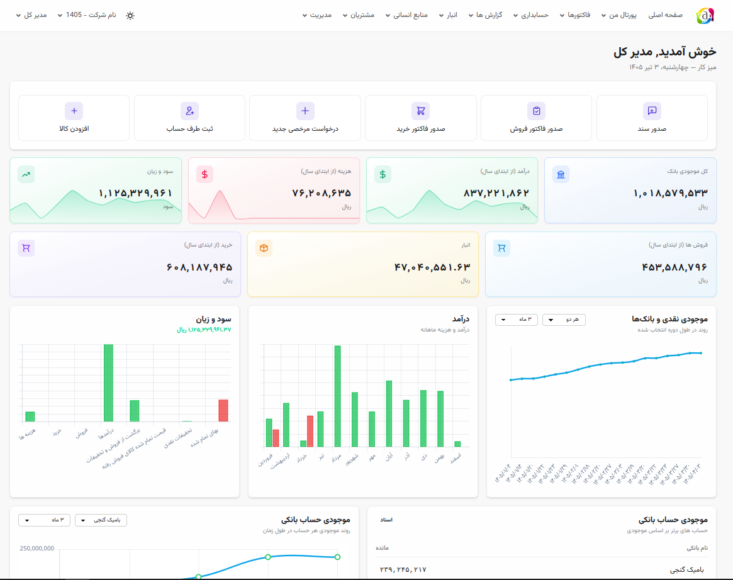Open the انبار menu
The image size is (733, 580).
click(448, 15)
